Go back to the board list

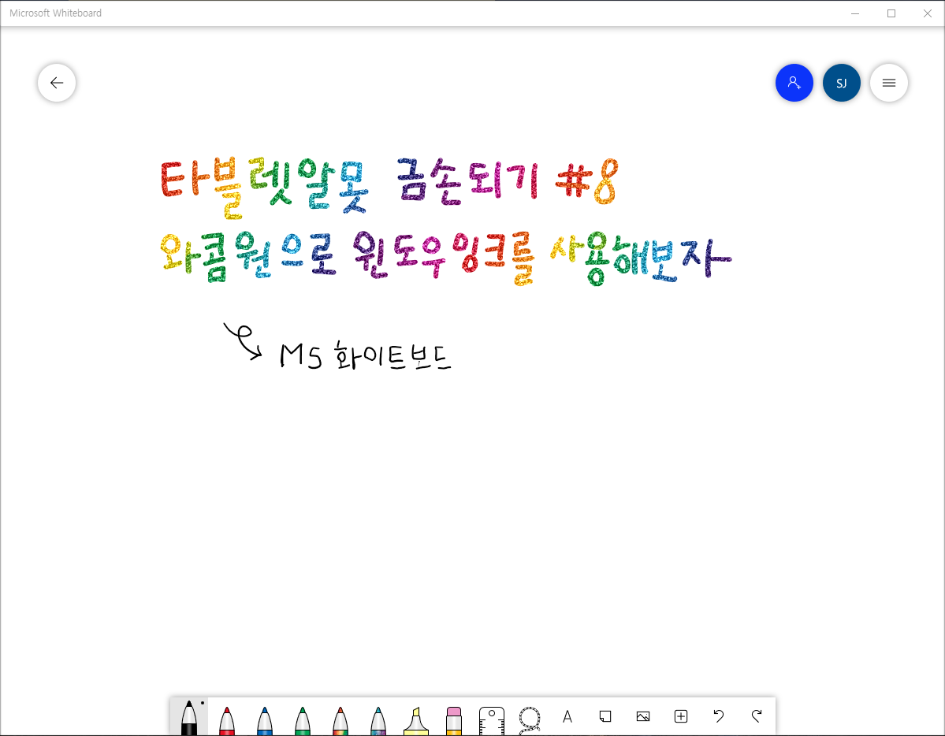(x=57, y=83)
